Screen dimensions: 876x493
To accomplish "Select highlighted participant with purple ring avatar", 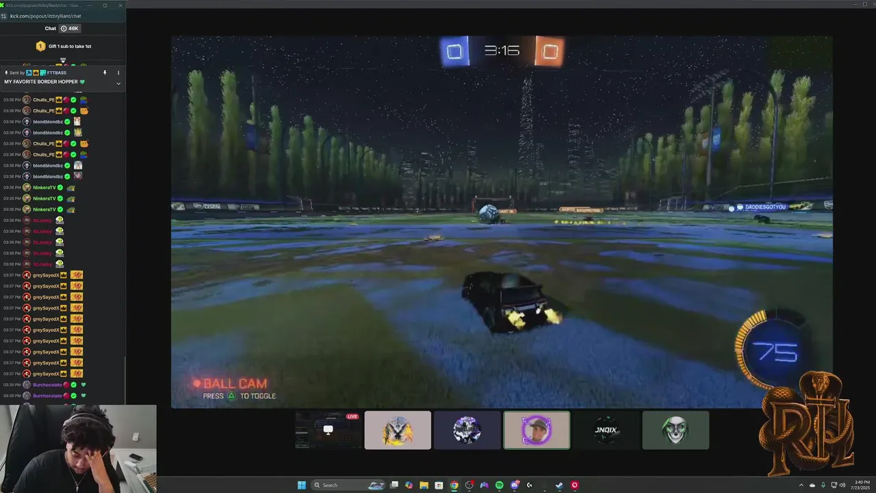I will click(537, 430).
